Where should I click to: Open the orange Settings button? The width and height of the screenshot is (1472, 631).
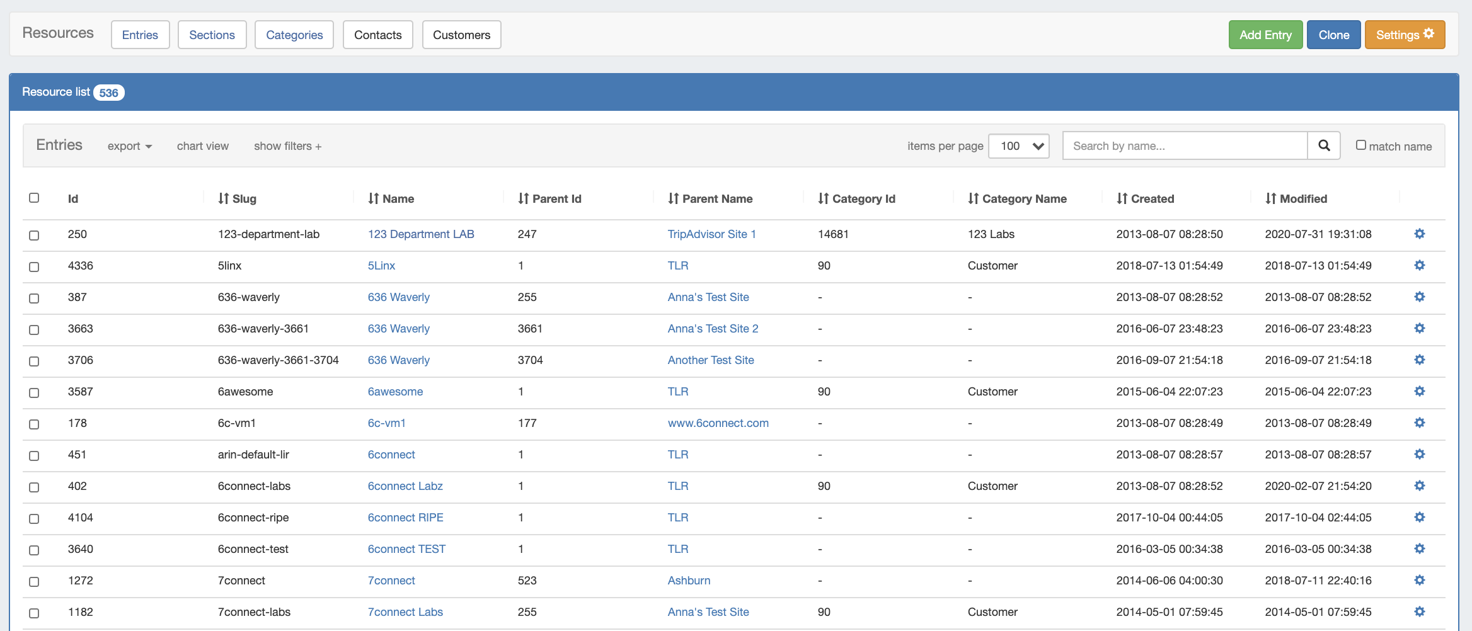(1405, 35)
